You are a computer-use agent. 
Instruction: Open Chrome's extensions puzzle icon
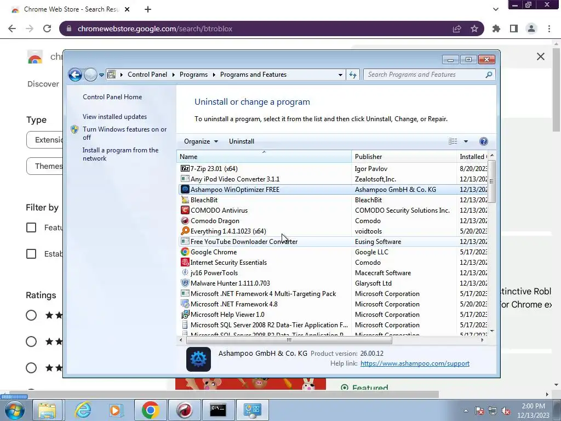[x=496, y=29]
